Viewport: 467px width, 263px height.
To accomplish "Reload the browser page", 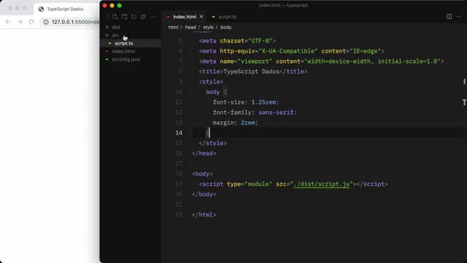I will click(x=31, y=22).
